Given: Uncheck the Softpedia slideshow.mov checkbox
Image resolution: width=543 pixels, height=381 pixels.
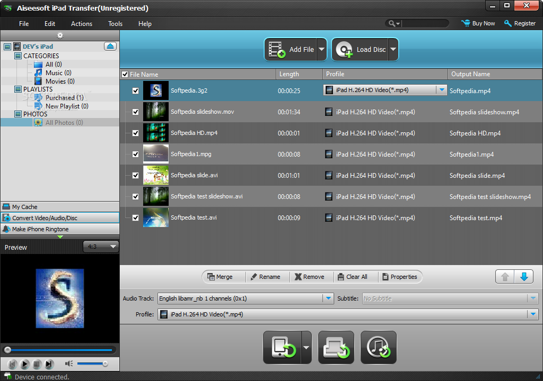Looking at the screenshot, I should pyautogui.click(x=135, y=112).
